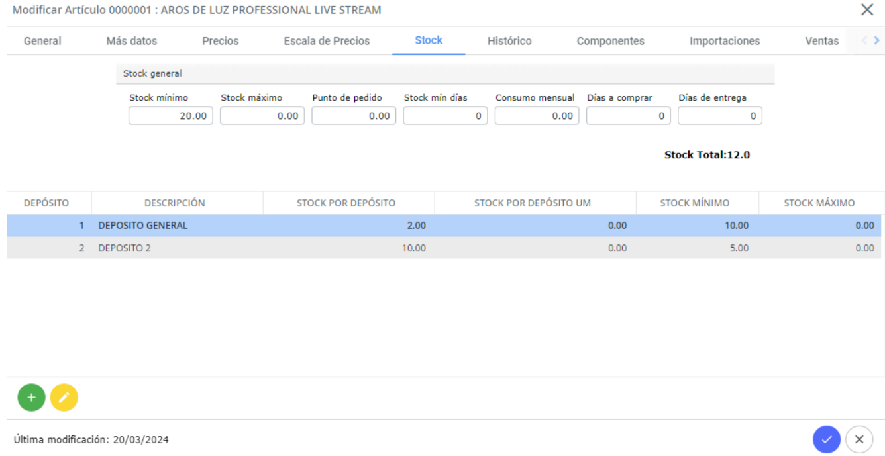Select the DEPOSITO 2 row

(444, 248)
